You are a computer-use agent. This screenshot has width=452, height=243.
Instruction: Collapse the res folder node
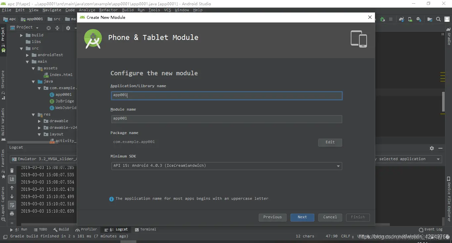[33, 115]
